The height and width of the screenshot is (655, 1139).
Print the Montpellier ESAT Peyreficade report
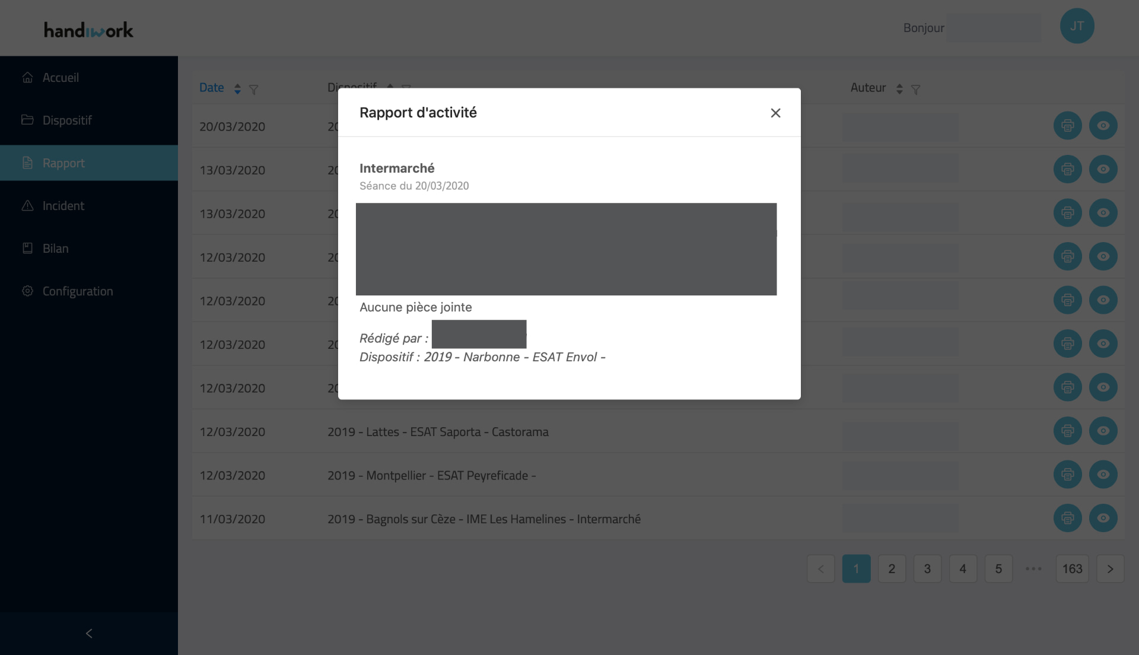(1067, 475)
